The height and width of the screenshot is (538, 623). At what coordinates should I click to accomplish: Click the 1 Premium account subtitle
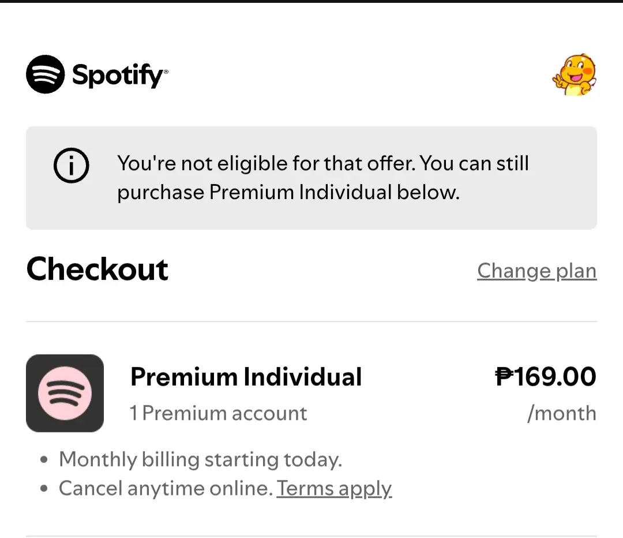[219, 413]
